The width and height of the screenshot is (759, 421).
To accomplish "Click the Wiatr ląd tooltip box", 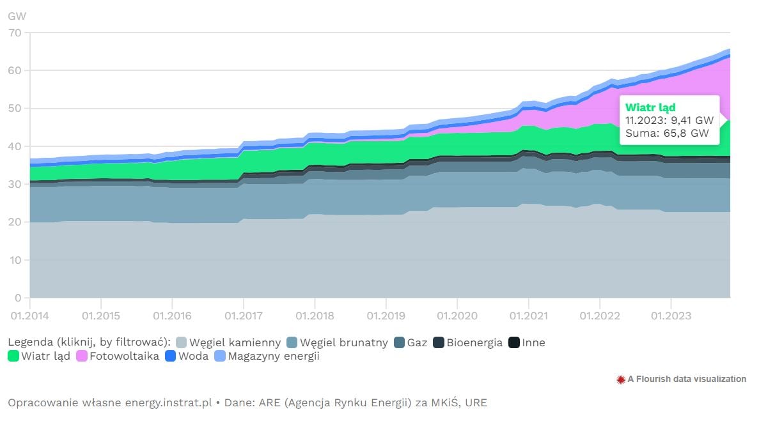I will tap(669, 120).
